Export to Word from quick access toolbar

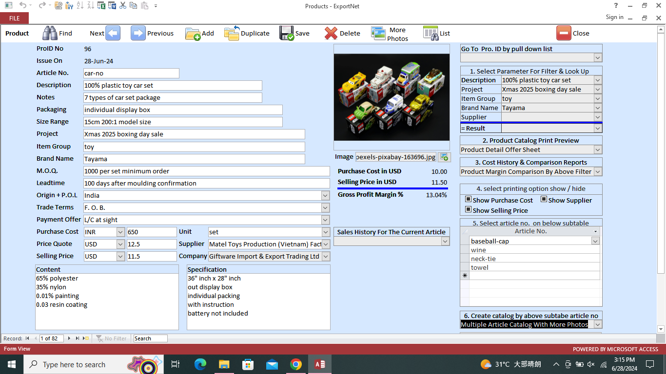[112, 6]
